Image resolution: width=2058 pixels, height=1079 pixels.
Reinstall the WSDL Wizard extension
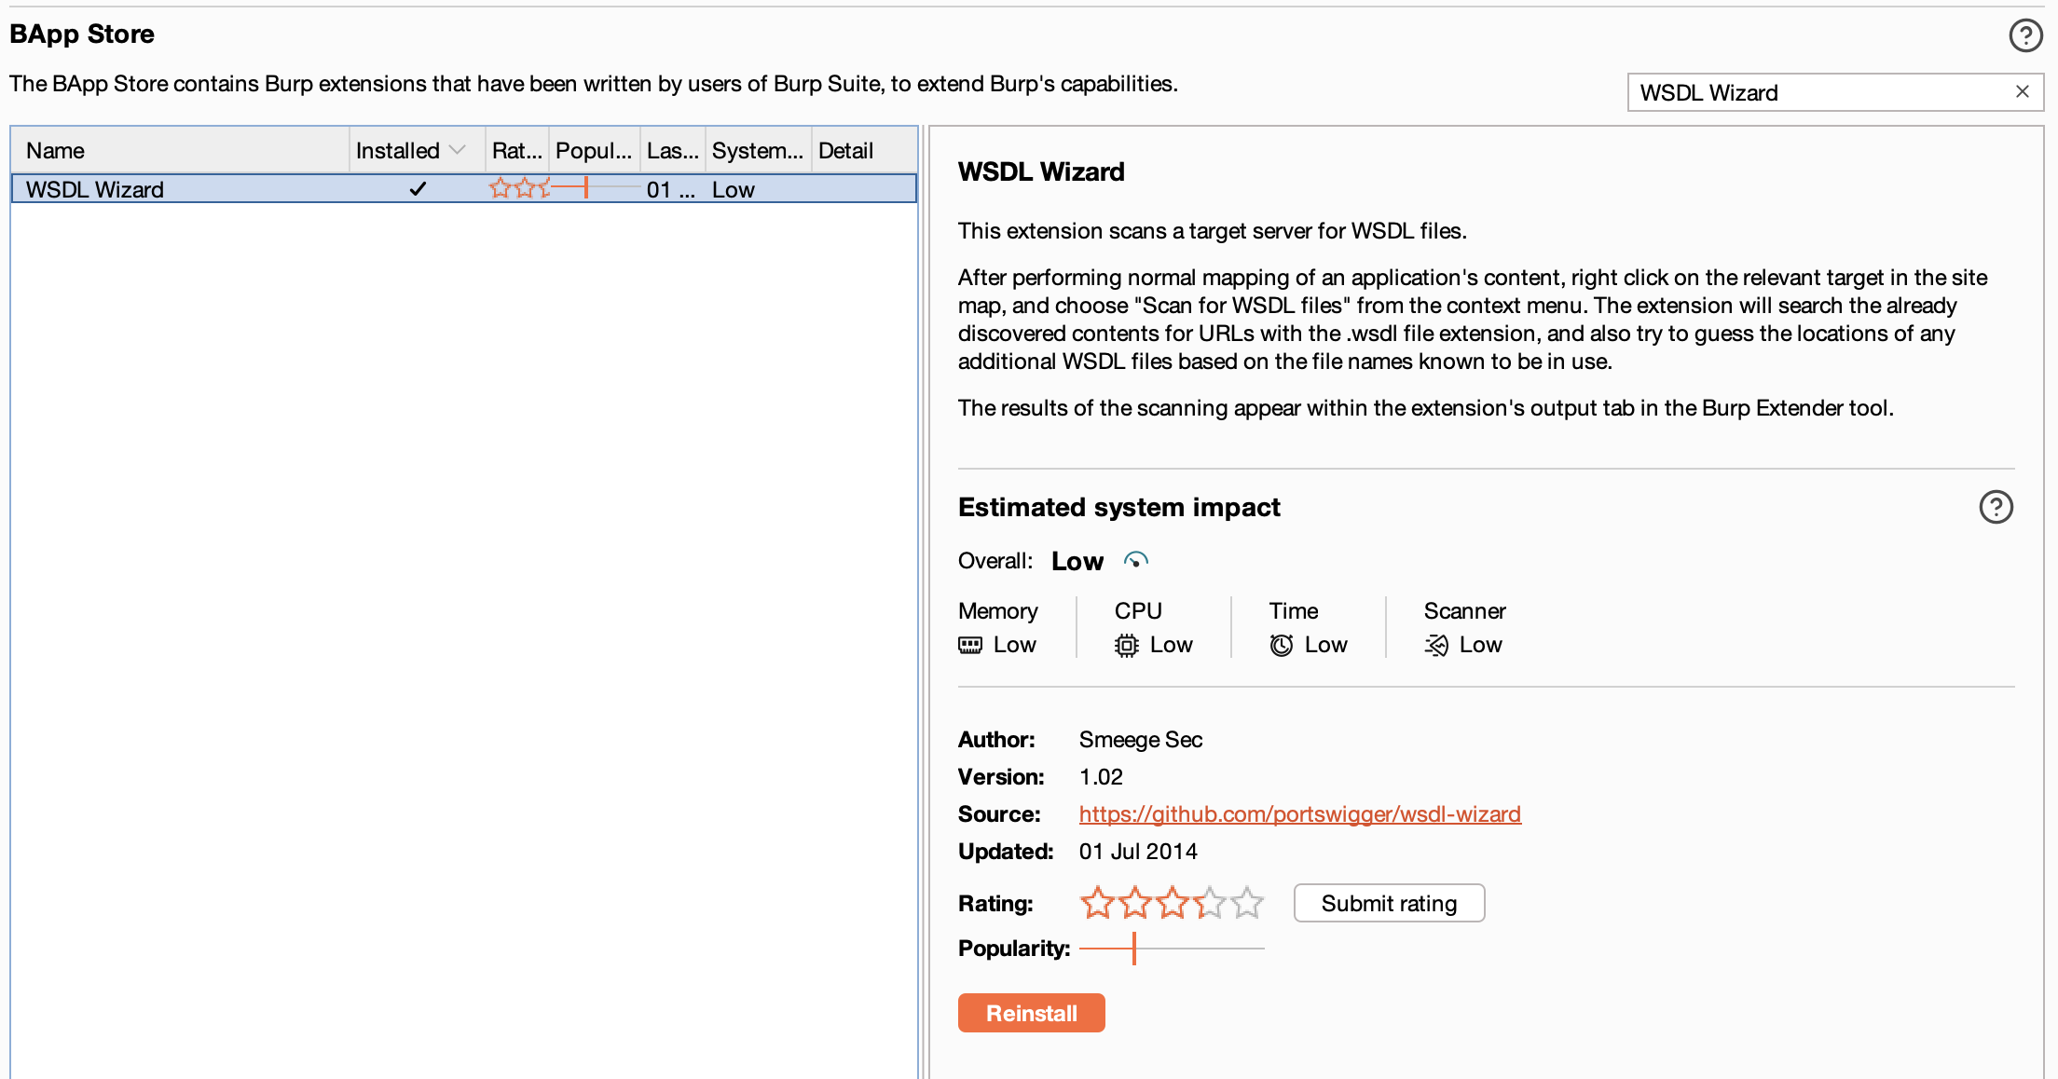point(1031,1012)
